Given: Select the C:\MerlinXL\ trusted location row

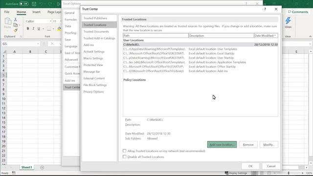Looking at the screenshot, I should click(x=201, y=44).
